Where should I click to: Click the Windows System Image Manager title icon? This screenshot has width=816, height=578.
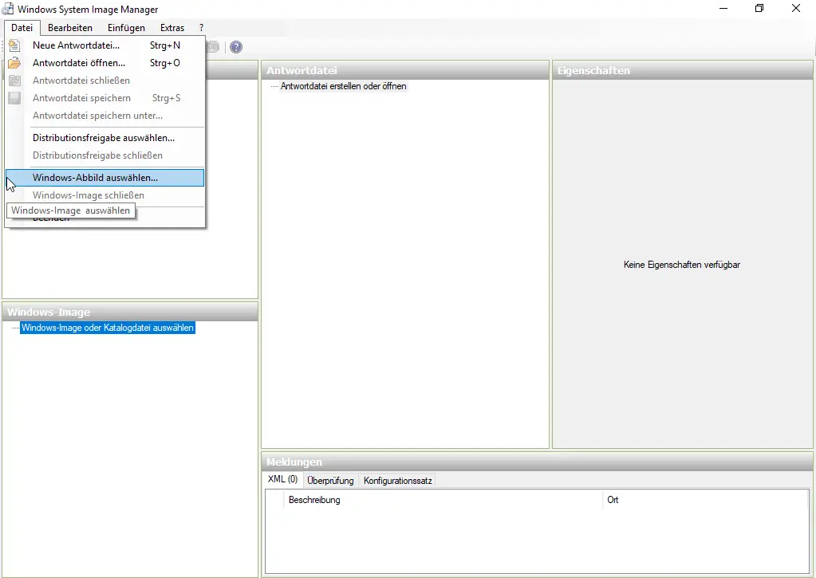coord(8,9)
